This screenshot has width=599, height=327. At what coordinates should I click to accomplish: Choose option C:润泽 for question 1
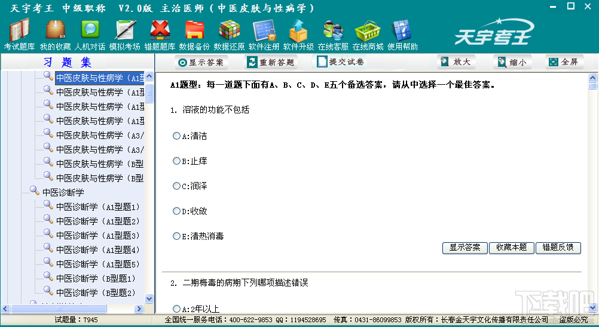click(176, 186)
